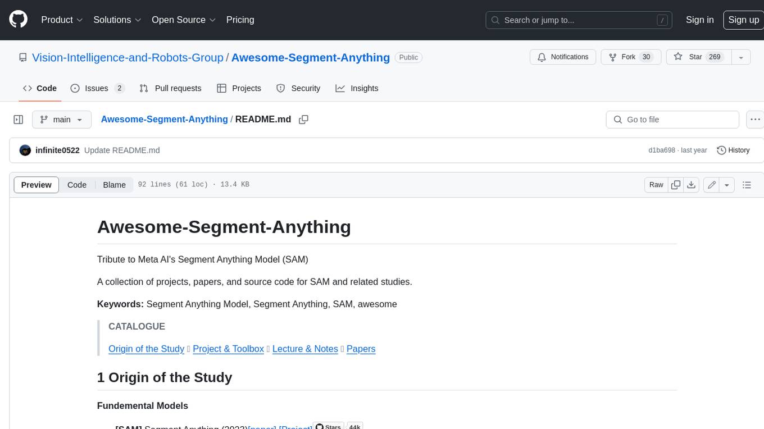Open the main branch selector
764x429 pixels.
click(61, 120)
